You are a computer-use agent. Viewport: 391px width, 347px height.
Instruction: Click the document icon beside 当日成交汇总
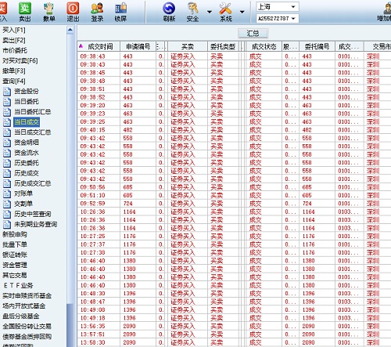tap(7, 132)
